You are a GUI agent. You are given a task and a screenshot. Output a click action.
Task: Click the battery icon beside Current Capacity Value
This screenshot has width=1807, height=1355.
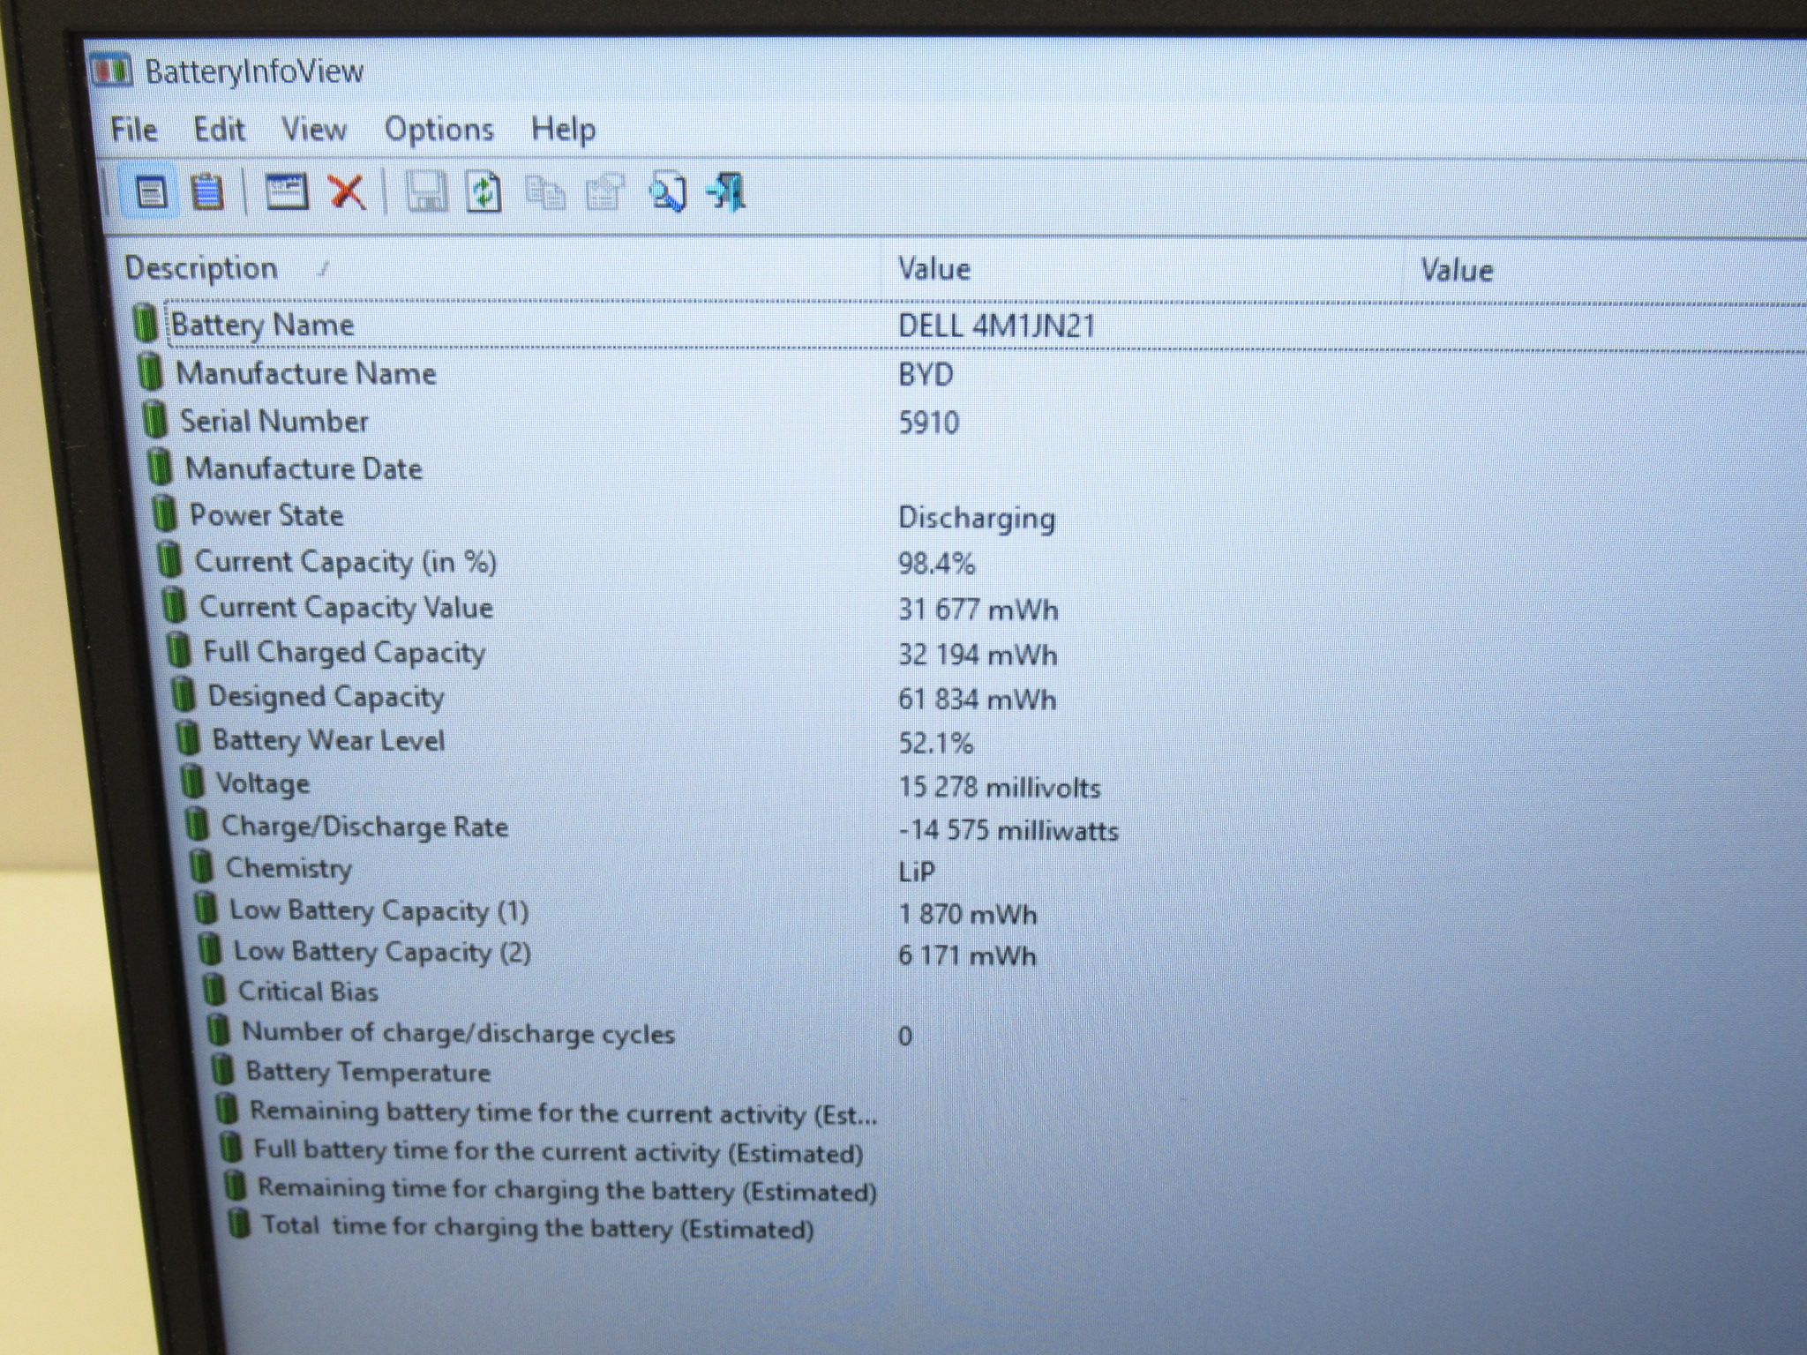click(175, 605)
